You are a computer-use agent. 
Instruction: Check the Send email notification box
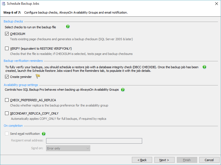(7, 134)
